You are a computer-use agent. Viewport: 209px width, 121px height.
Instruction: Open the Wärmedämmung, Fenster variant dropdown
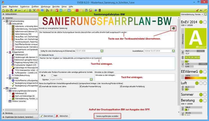tap(192, 14)
